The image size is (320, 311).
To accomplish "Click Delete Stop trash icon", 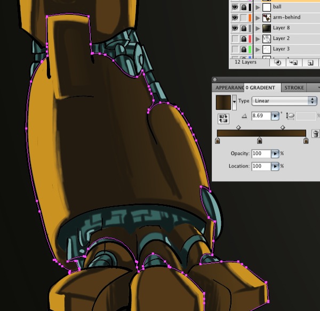I will (x=316, y=134).
